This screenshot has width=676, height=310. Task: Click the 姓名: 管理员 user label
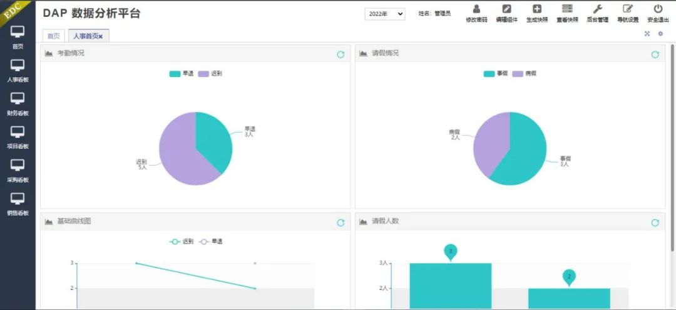(434, 14)
